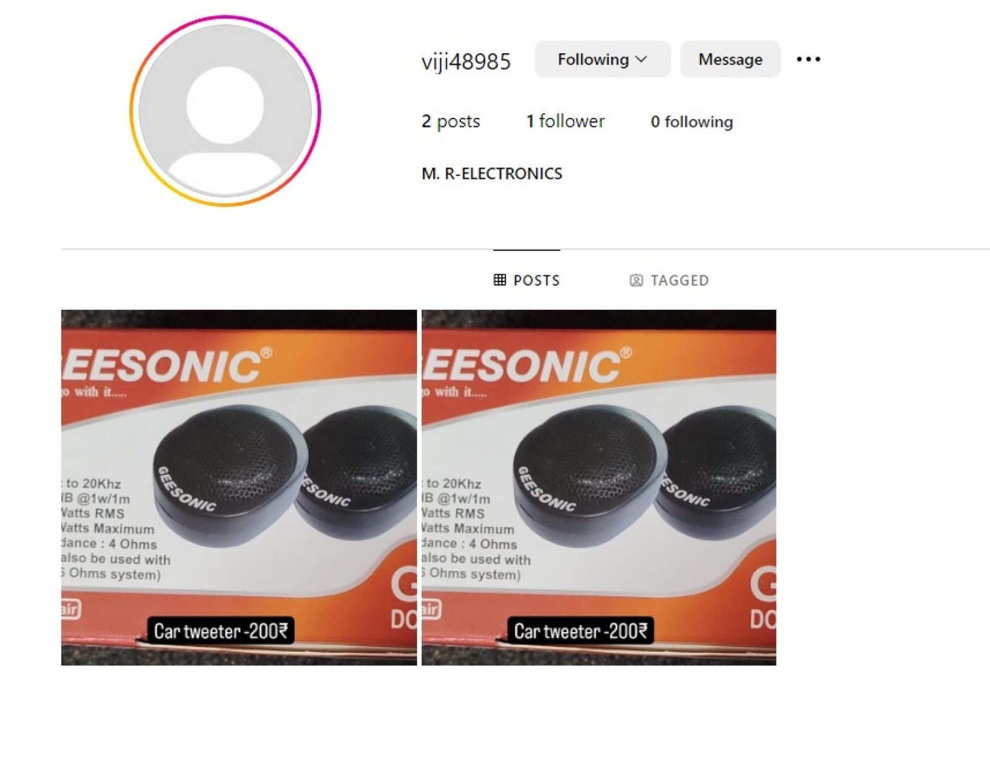990x772 pixels.
Task: Click the Following button label
Action: 593,59
